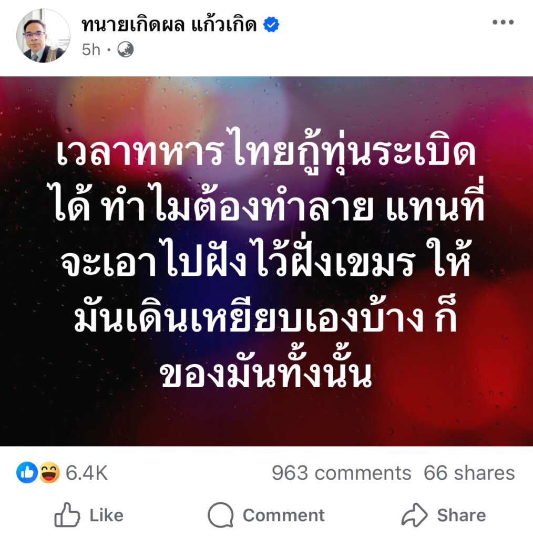The image size is (533, 538).
Task: Click the blue verified badge
Action: click(x=271, y=25)
